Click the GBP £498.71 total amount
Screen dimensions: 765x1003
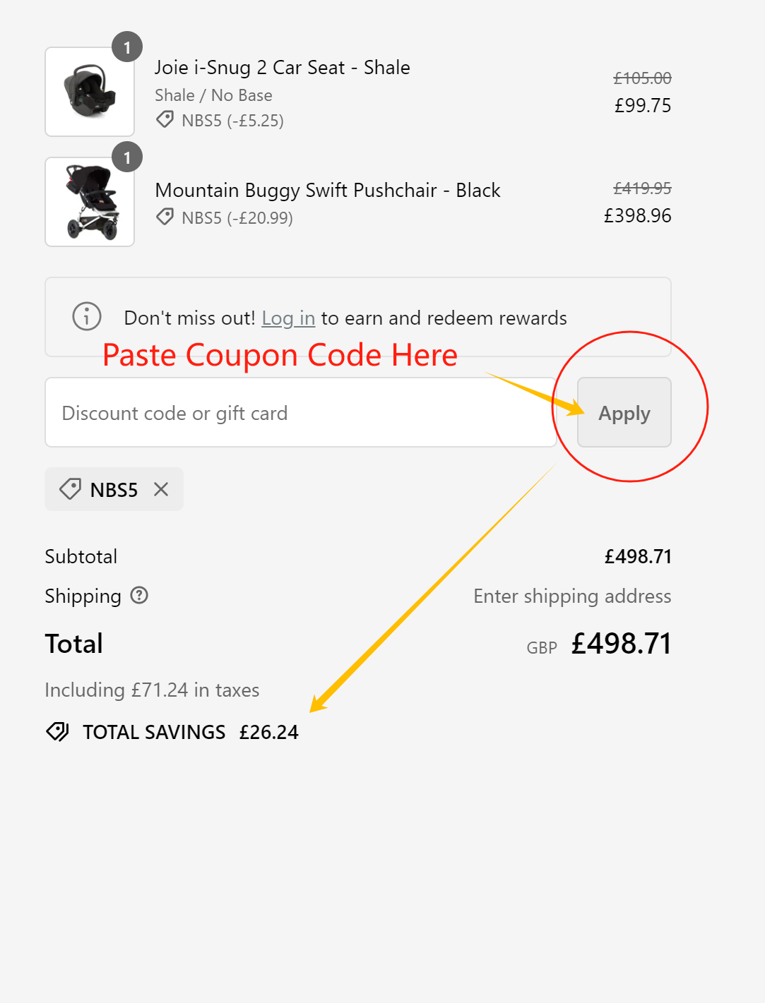pos(620,644)
